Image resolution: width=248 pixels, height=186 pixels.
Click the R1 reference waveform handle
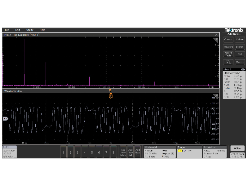tap(5, 119)
